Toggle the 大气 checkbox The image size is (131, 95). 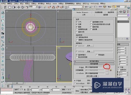coord(77,22)
